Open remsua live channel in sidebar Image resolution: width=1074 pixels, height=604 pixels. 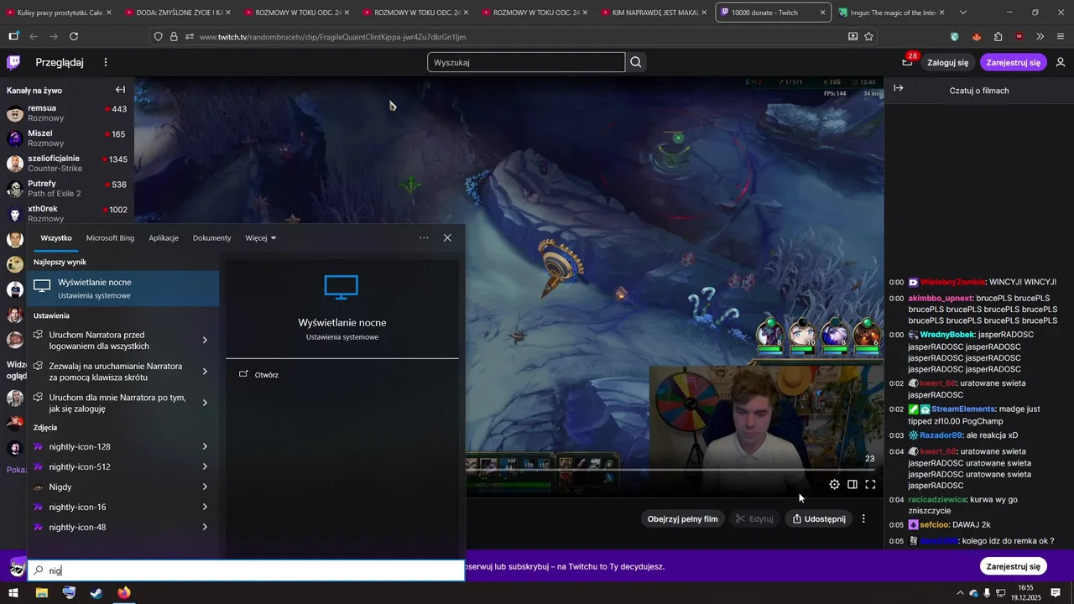point(67,113)
